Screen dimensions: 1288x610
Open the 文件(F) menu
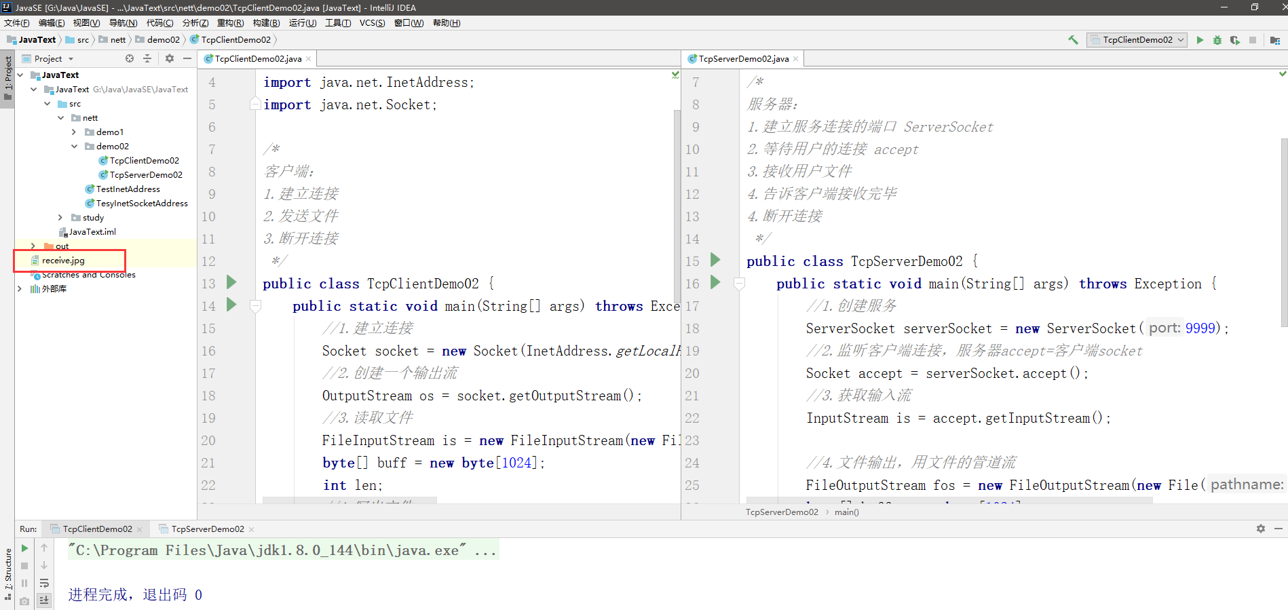pos(17,23)
